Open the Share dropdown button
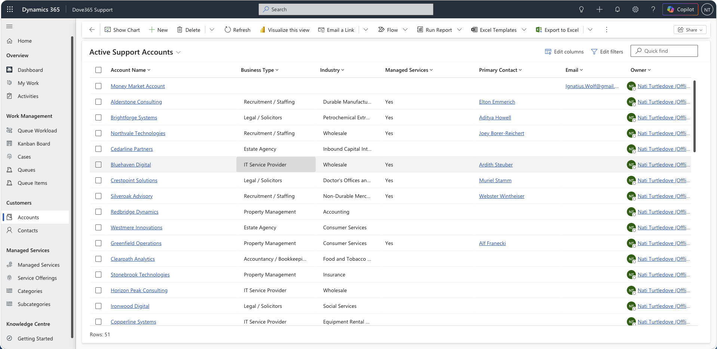Screen dimensions: 717x349 690,30
